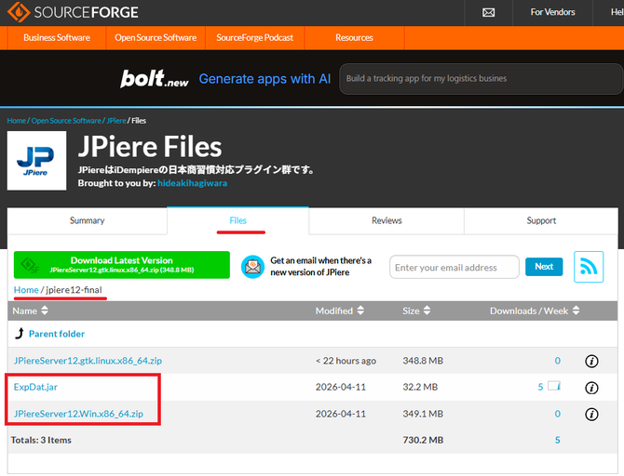Click Open Source Software breadcrumb link
The height and width of the screenshot is (476, 624).
click(x=66, y=120)
